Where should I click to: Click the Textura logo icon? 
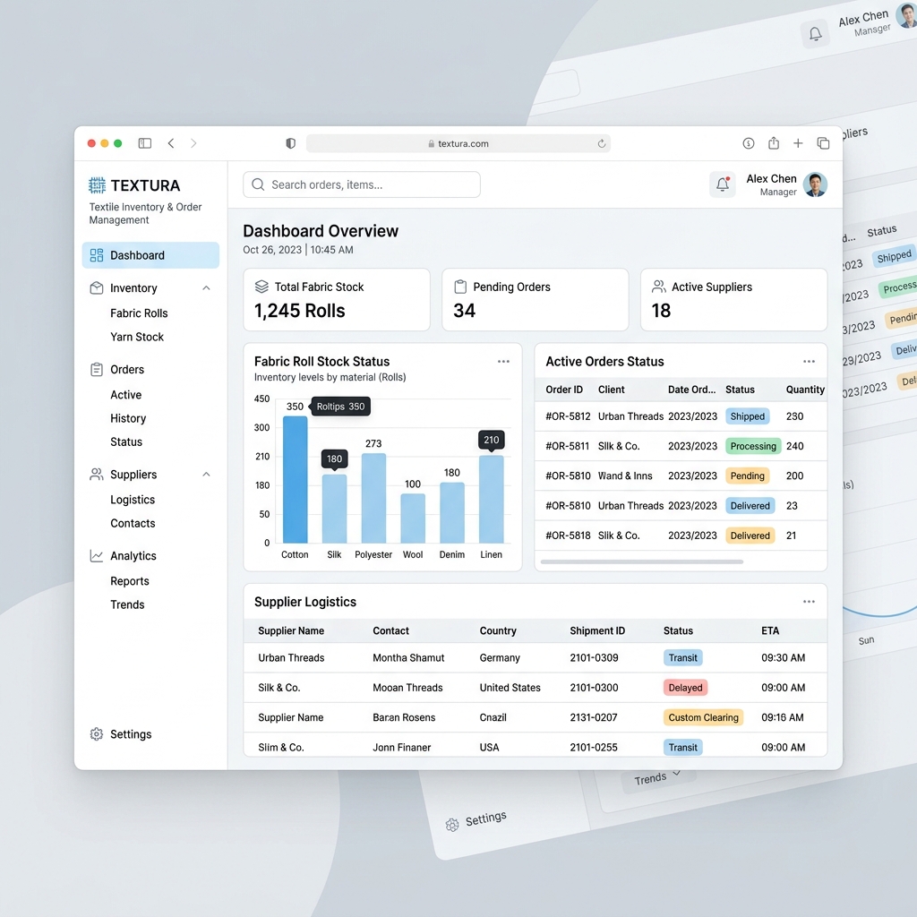pyautogui.click(x=97, y=185)
